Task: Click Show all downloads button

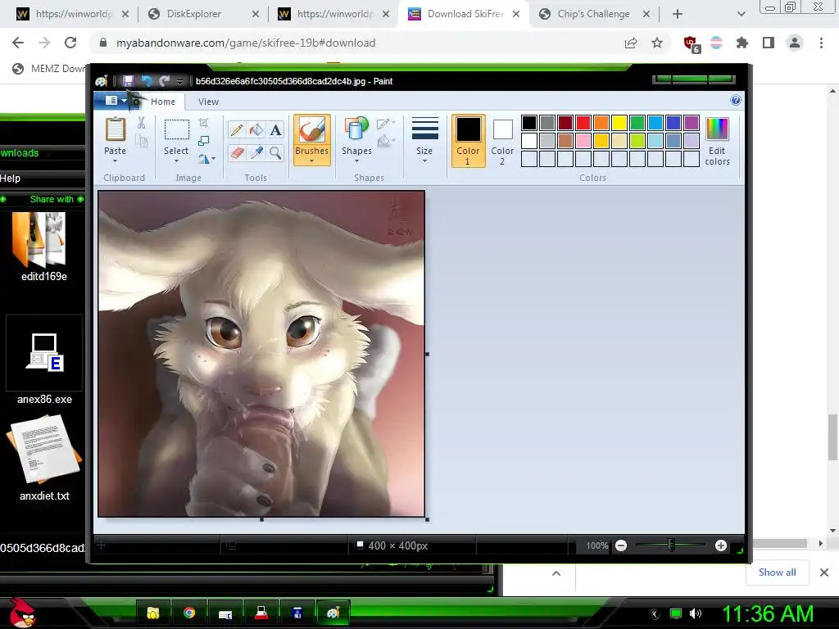Action: point(777,572)
